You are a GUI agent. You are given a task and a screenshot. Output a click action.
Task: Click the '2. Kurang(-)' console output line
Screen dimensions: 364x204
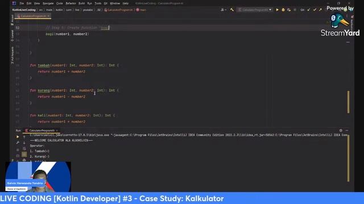click(x=39, y=156)
